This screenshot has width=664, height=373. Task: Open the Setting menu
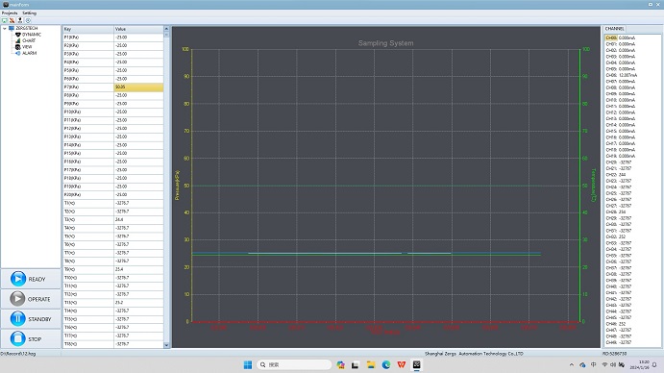(x=29, y=13)
